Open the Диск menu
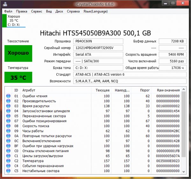 [x=59, y=11]
